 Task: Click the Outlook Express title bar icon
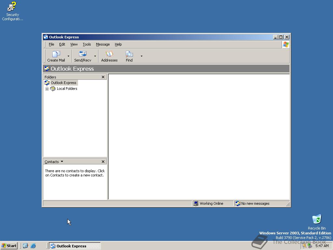tap(46, 37)
